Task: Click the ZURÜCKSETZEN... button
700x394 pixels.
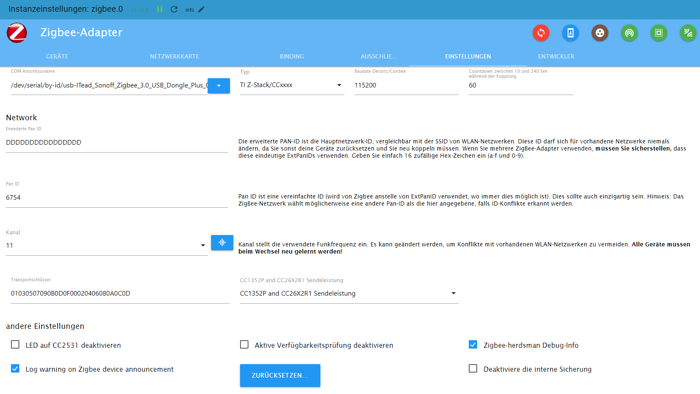Action: tap(280, 375)
